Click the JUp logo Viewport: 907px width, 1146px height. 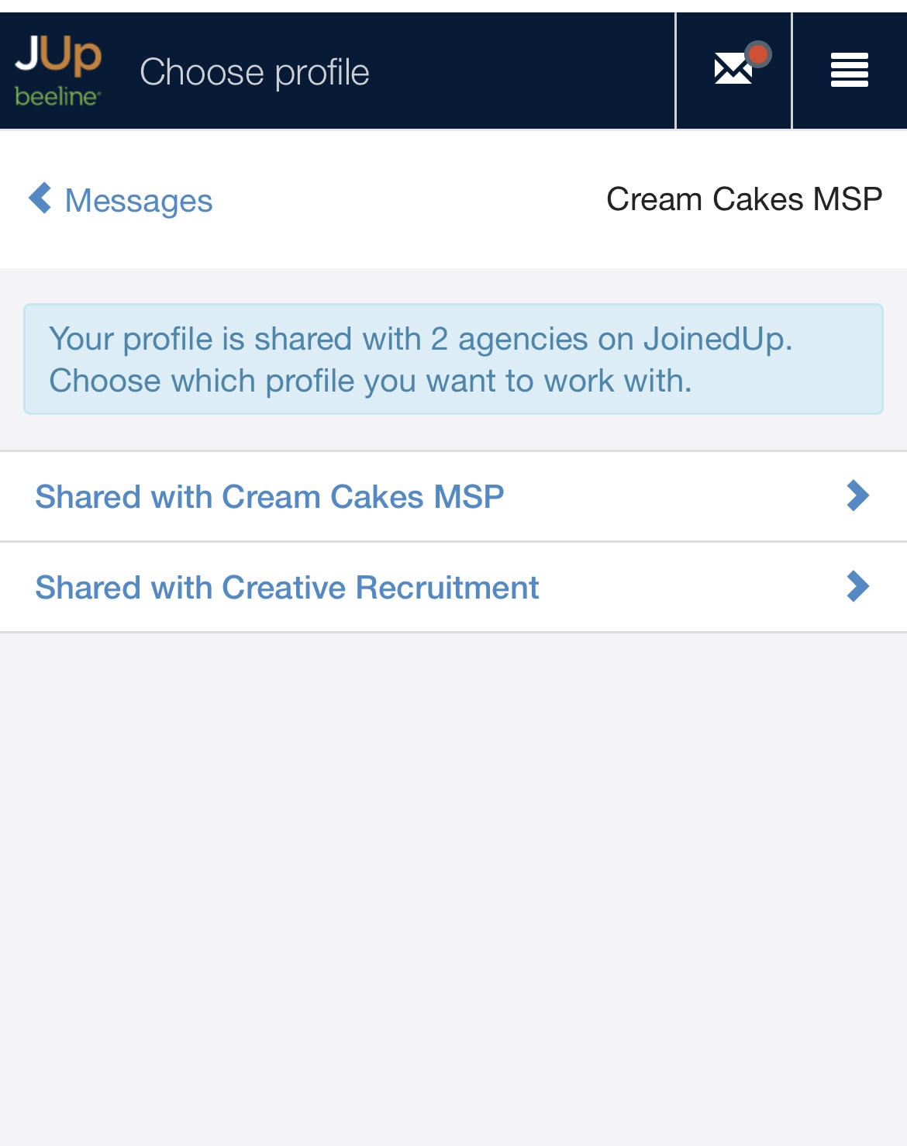58,56
